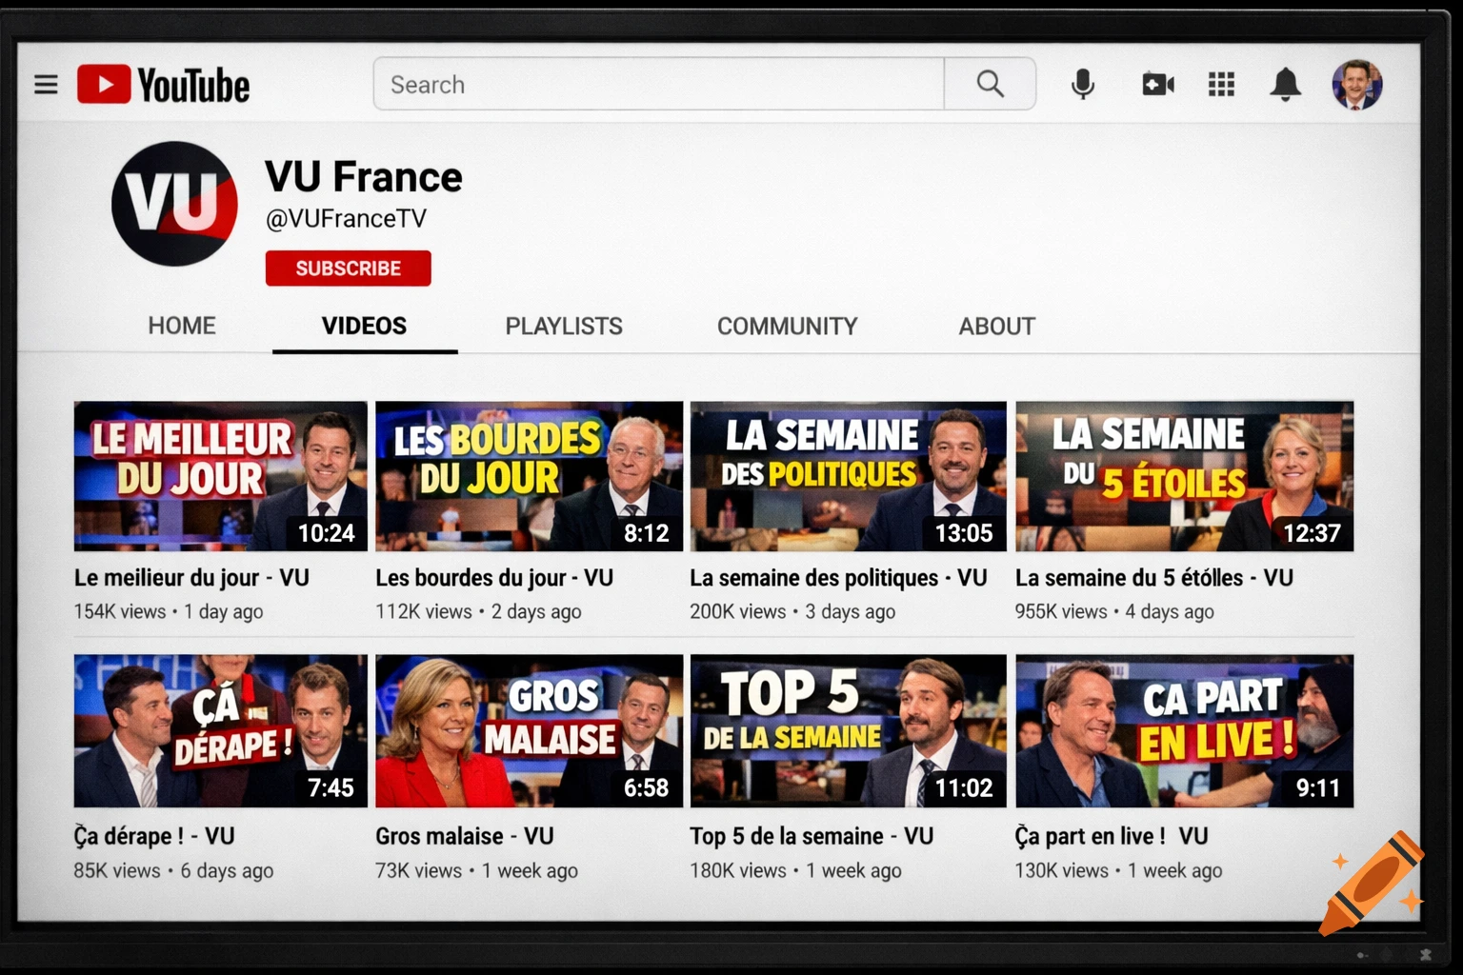Click the 11:02 duration badge
1463x975 pixels.
click(964, 787)
